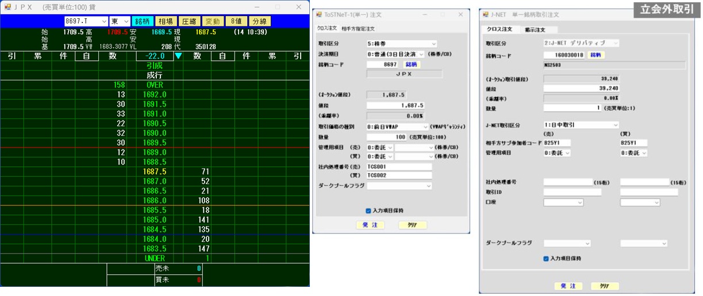The width and height of the screenshot is (703, 296).
Task: Click 値段 field showing 1,687.5 in ToSTNeT-1
Action: tap(395, 106)
